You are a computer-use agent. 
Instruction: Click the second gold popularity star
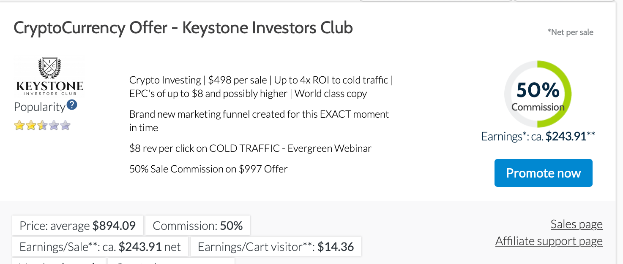pyautogui.click(x=30, y=125)
